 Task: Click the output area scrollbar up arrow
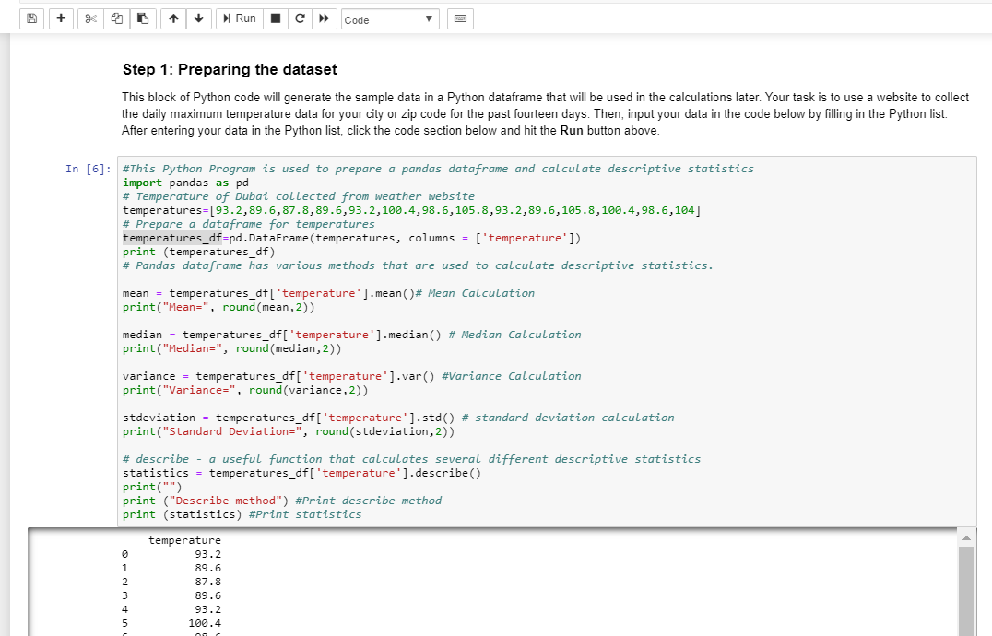pos(966,538)
